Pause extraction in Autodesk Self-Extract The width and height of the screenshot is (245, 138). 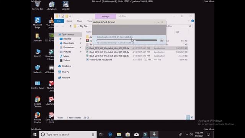coord(162,41)
